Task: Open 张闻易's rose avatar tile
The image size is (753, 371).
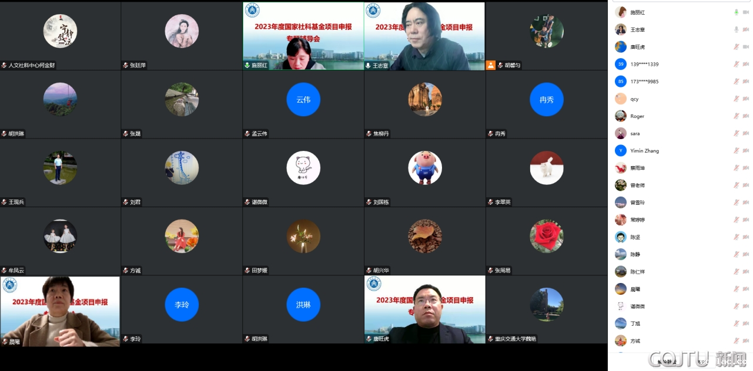Action: click(x=546, y=236)
